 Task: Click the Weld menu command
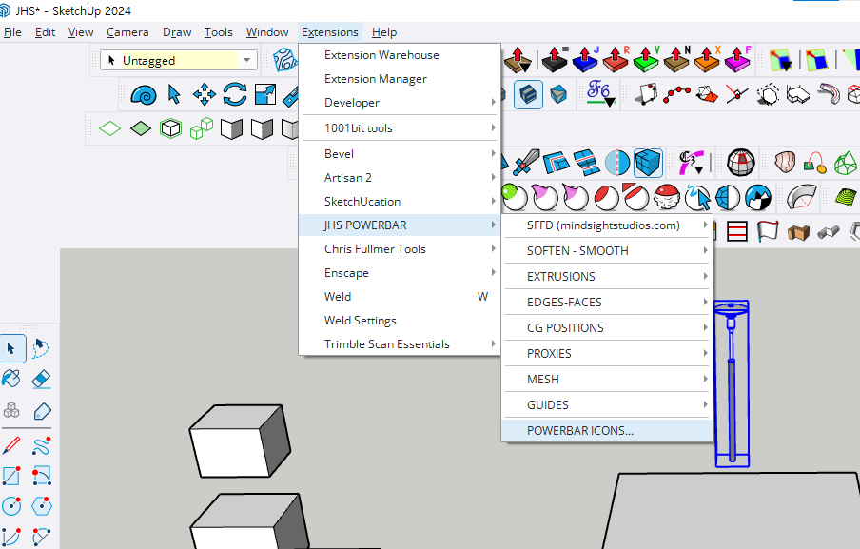click(x=400, y=297)
